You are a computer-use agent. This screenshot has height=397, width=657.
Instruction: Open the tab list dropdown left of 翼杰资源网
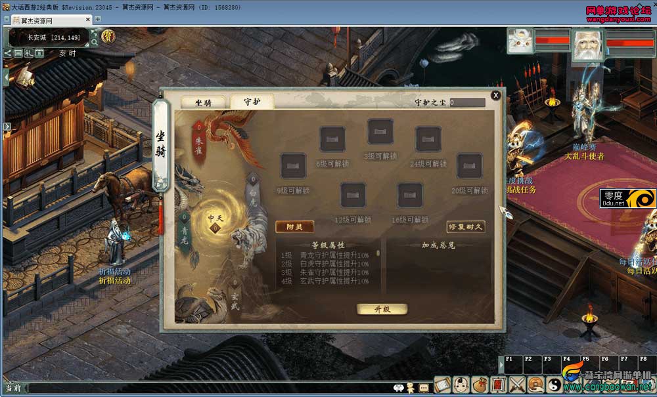point(7,19)
